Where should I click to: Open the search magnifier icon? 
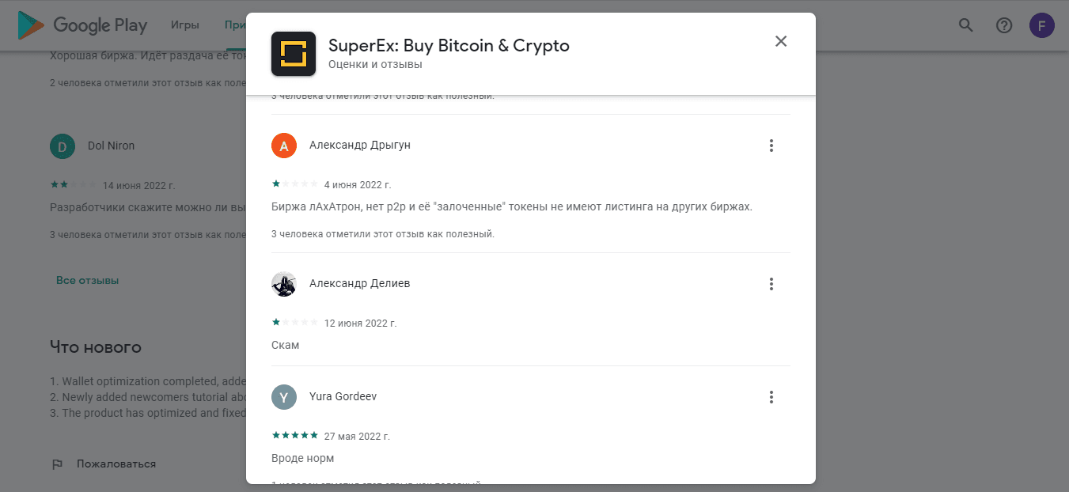pos(966,25)
